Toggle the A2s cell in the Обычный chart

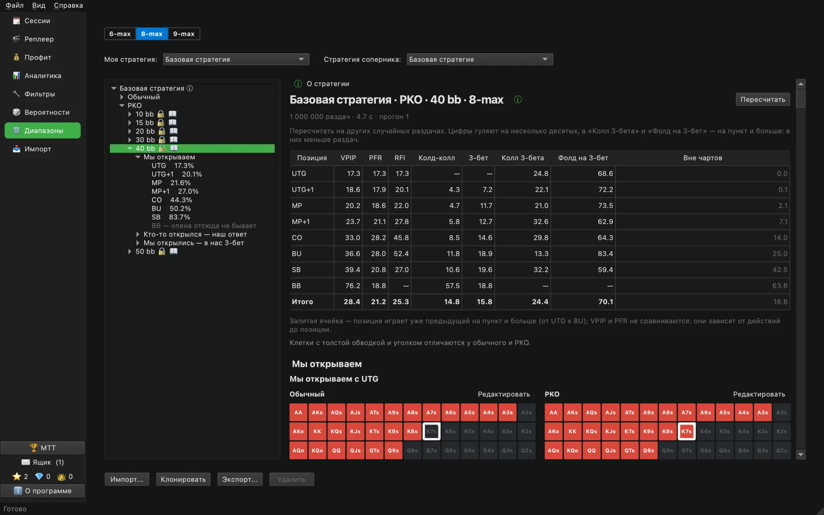pos(527,412)
